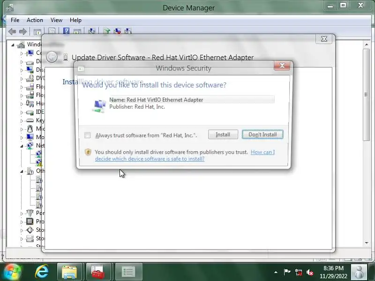Screen dimensions: 375x281
Task: Select the Monitors category icon
Action: click(30, 137)
